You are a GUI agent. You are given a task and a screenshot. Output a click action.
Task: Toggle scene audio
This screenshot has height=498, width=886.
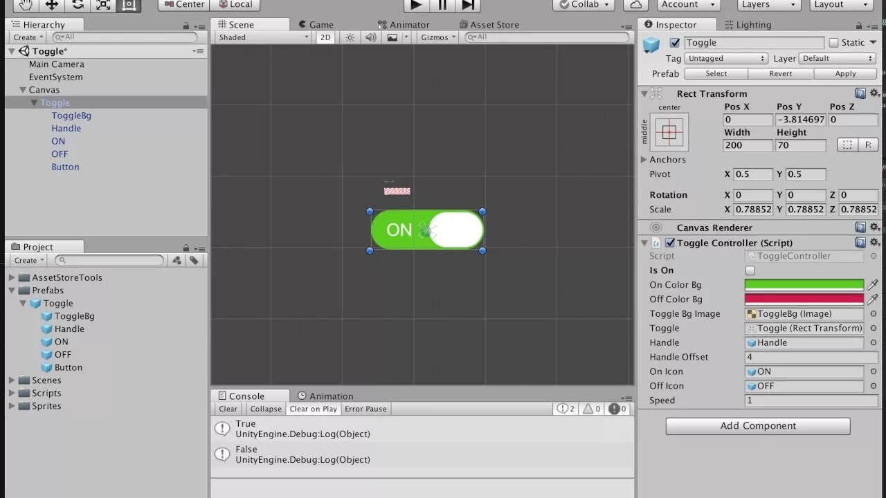(370, 37)
